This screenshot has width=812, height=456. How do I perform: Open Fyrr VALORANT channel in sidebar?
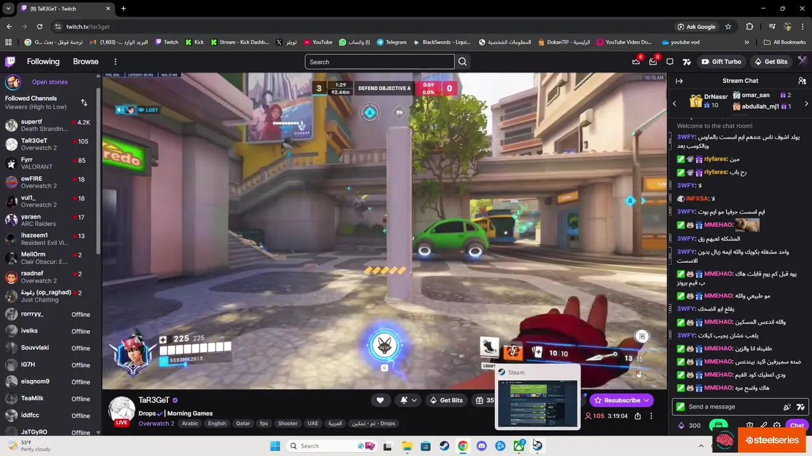[x=49, y=163]
